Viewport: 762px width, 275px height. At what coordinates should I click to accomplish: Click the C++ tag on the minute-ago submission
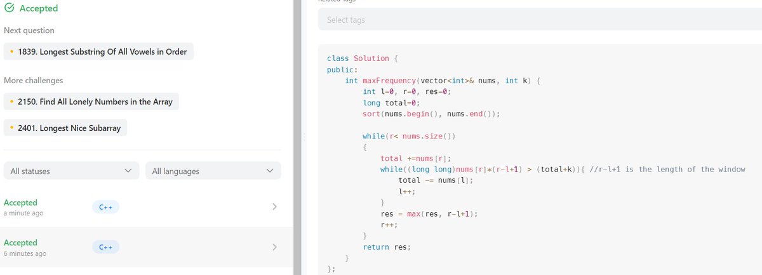(105, 207)
